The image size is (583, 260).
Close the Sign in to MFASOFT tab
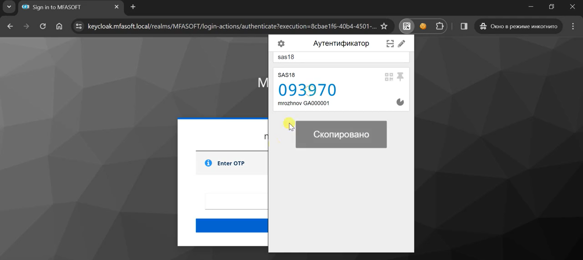point(117,7)
